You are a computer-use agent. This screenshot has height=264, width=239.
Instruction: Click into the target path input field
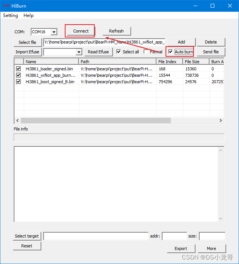tap(96, 236)
